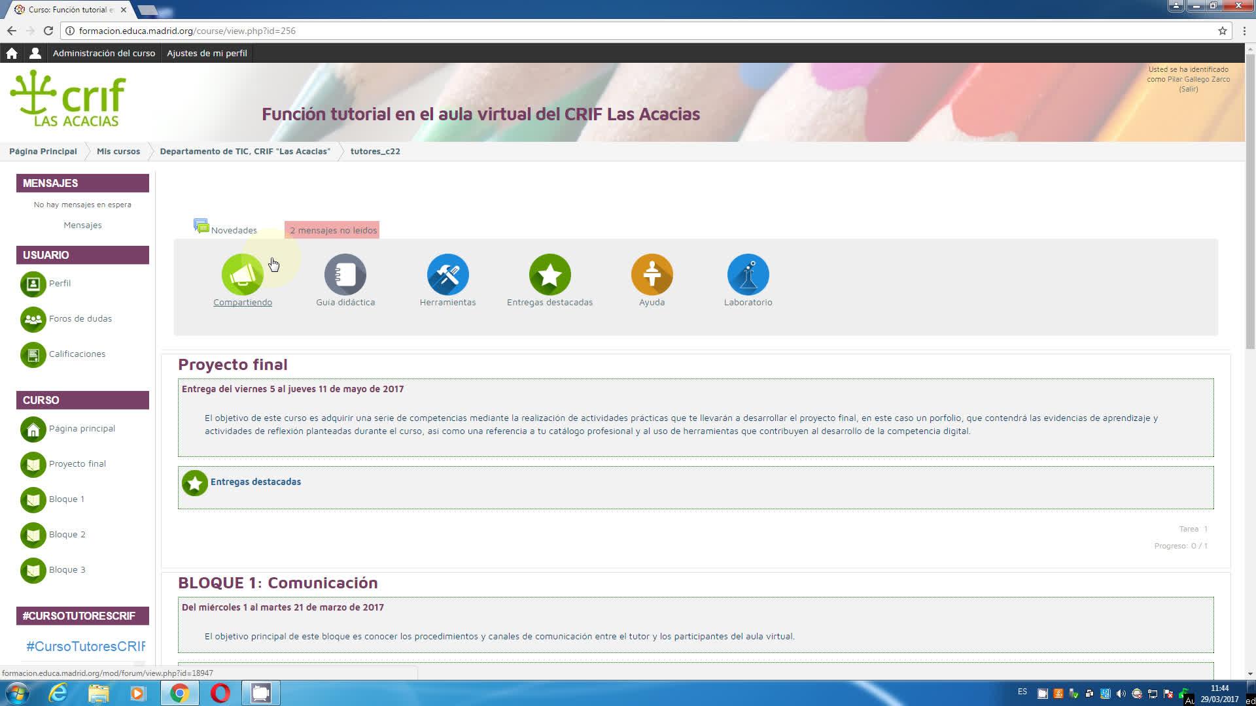The height and width of the screenshot is (706, 1256).
Task: Click the Salir logout link
Action: click(1188, 90)
